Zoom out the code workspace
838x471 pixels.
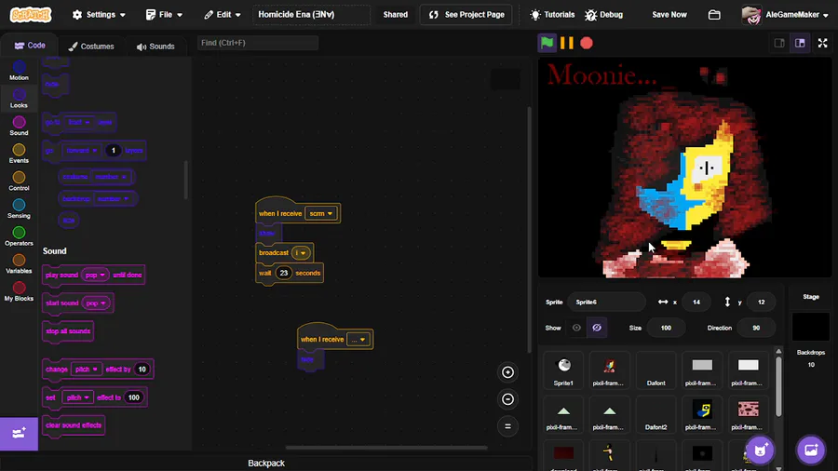[x=507, y=399]
